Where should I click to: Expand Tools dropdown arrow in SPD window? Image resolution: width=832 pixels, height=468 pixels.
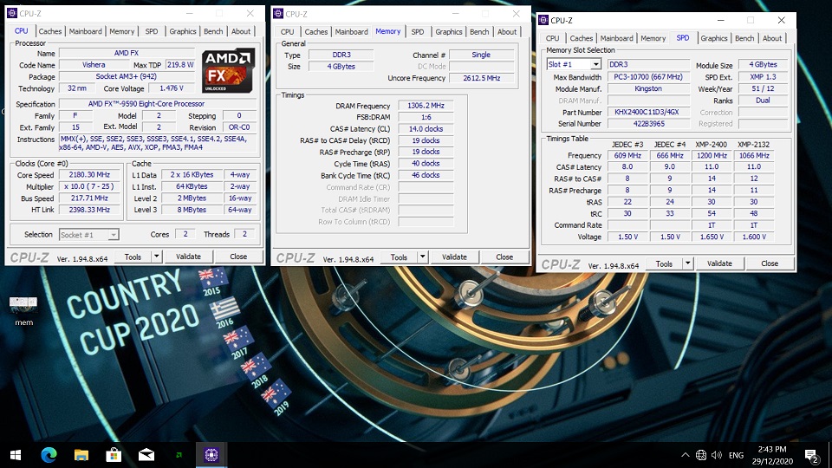687,263
